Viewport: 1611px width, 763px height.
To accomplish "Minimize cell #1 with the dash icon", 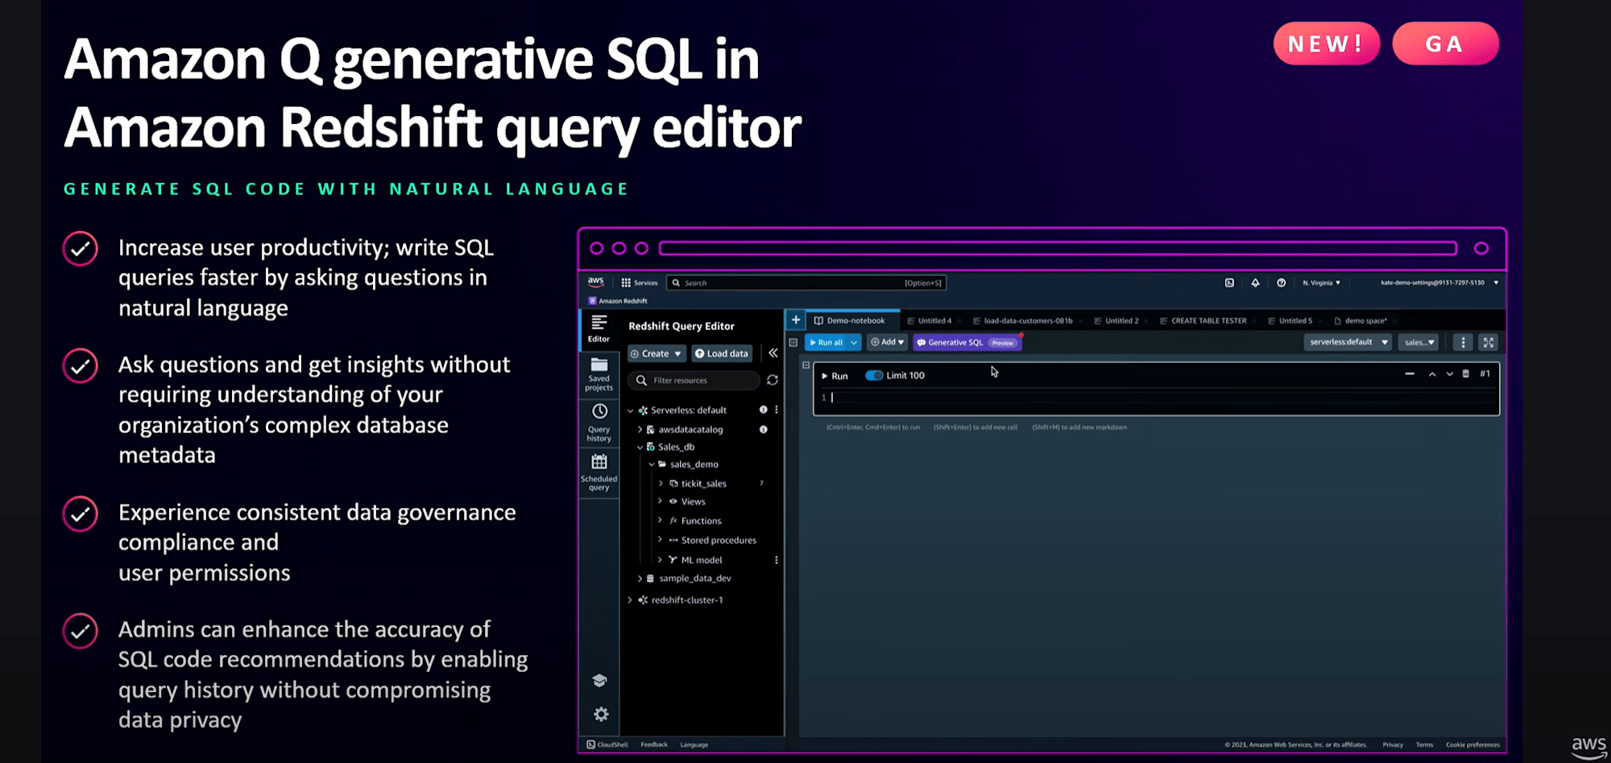I will (1409, 374).
